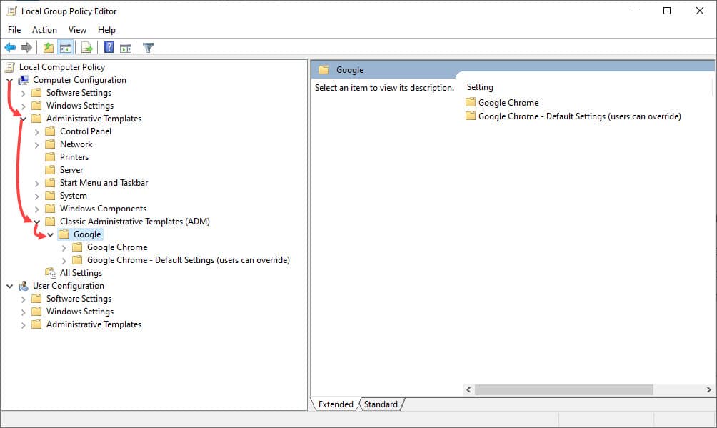The height and width of the screenshot is (428, 717).
Task: Select All Settings label in tree
Action: click(81, 273)
